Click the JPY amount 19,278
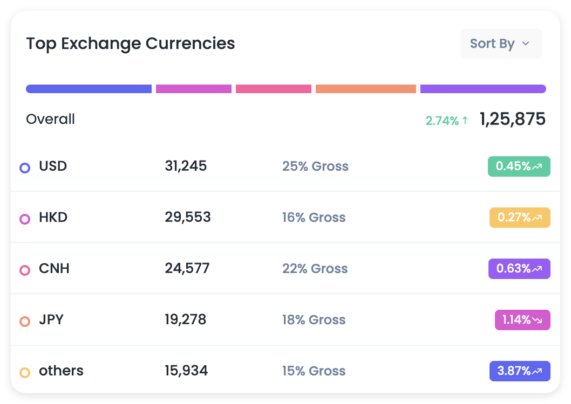 click(185, 320)
